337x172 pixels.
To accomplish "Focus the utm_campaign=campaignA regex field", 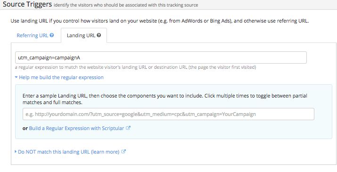I will 161,57.
